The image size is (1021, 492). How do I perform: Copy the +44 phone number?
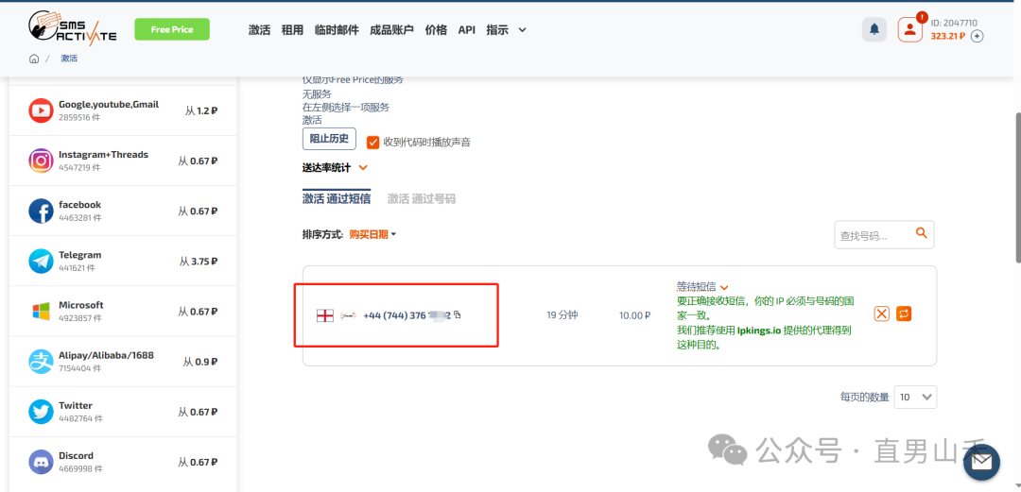tap(458, 315)
